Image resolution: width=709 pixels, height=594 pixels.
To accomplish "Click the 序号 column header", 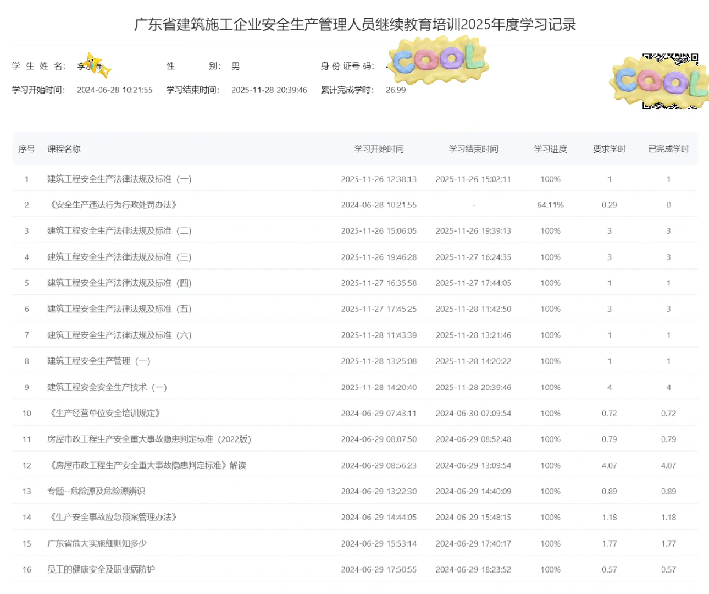I will click(x=26, y=148).
